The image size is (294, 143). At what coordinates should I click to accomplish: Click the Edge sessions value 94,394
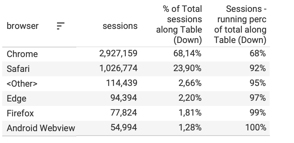[x=124, y=98]
